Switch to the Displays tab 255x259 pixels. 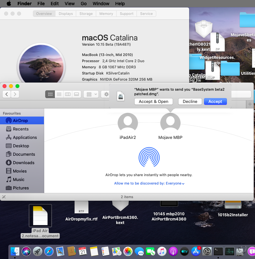click(x=66, y=14)
